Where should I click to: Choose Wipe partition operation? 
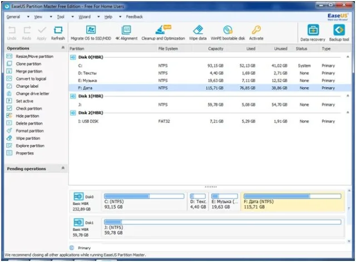tap(28, 138)
